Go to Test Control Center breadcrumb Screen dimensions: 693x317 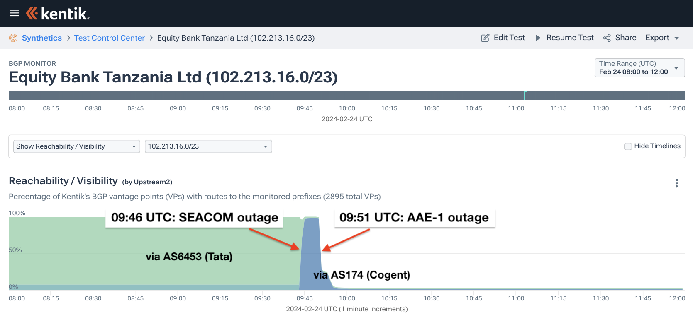pos(110,38)
